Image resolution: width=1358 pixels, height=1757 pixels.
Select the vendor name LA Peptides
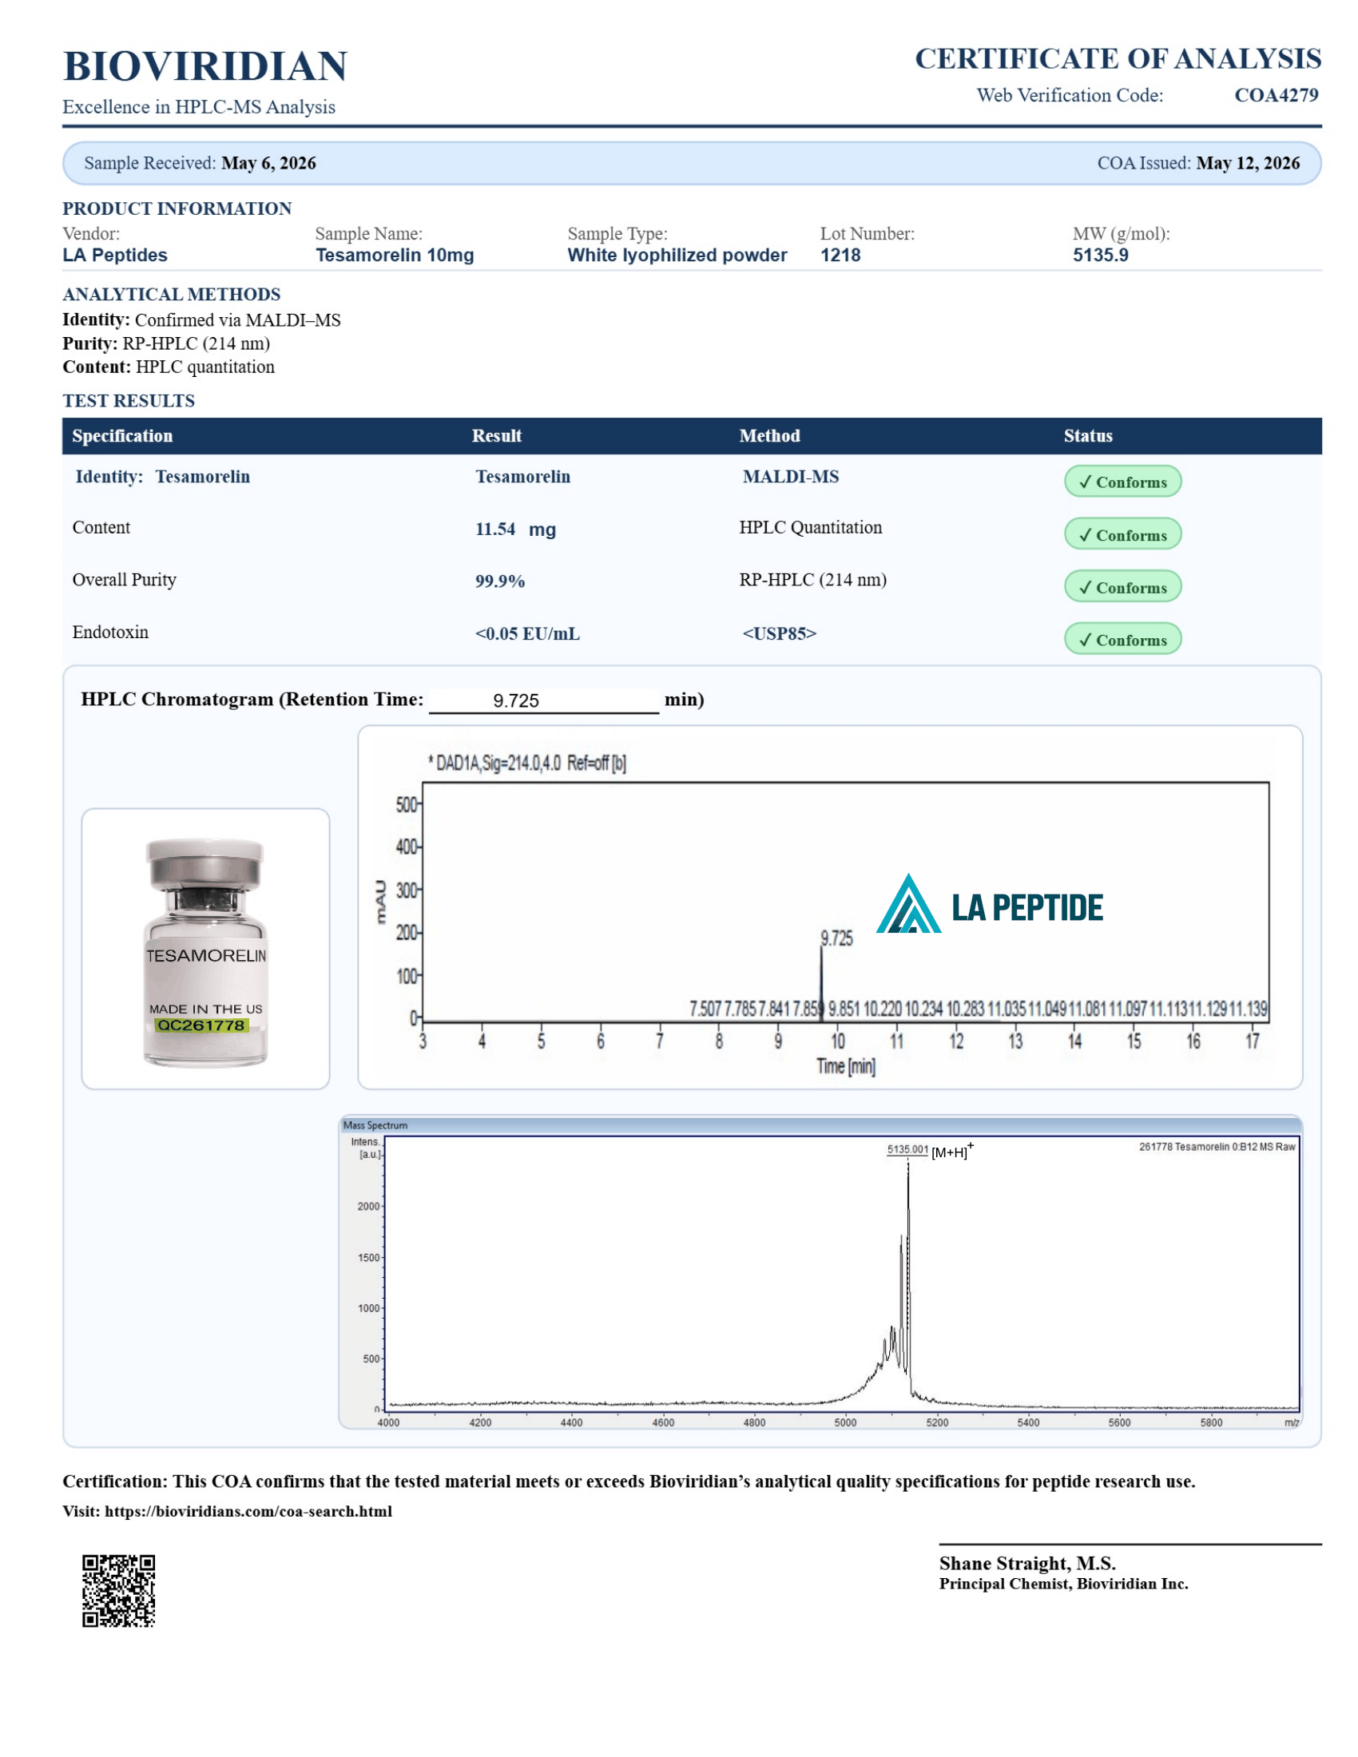[x=115, y=255]
